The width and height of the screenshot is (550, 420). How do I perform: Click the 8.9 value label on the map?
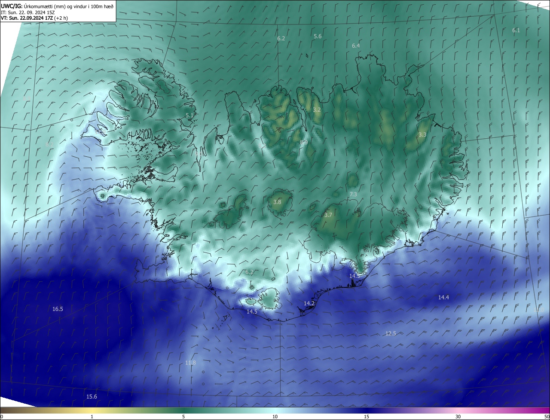pos(304,142)
